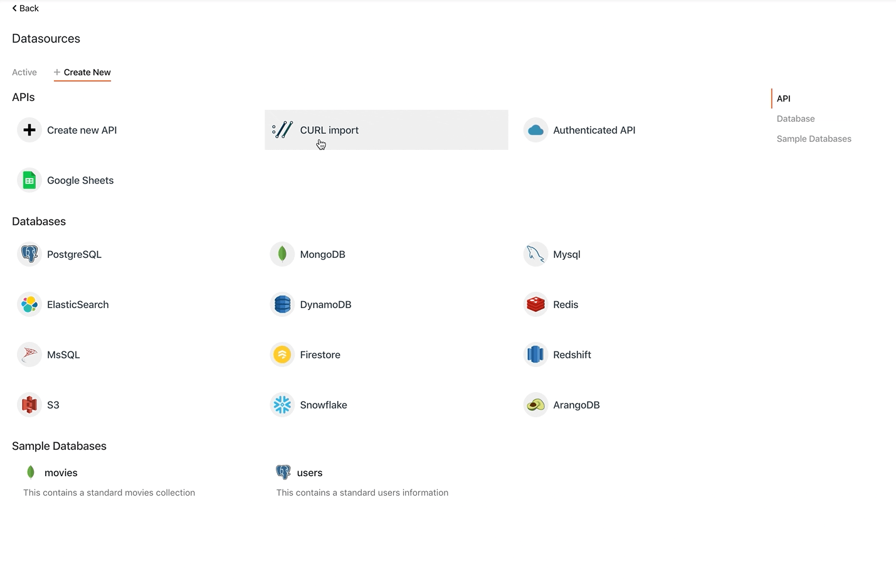Open the Create New tab
The image size is (896, 586).
click(x=82, y=72)
